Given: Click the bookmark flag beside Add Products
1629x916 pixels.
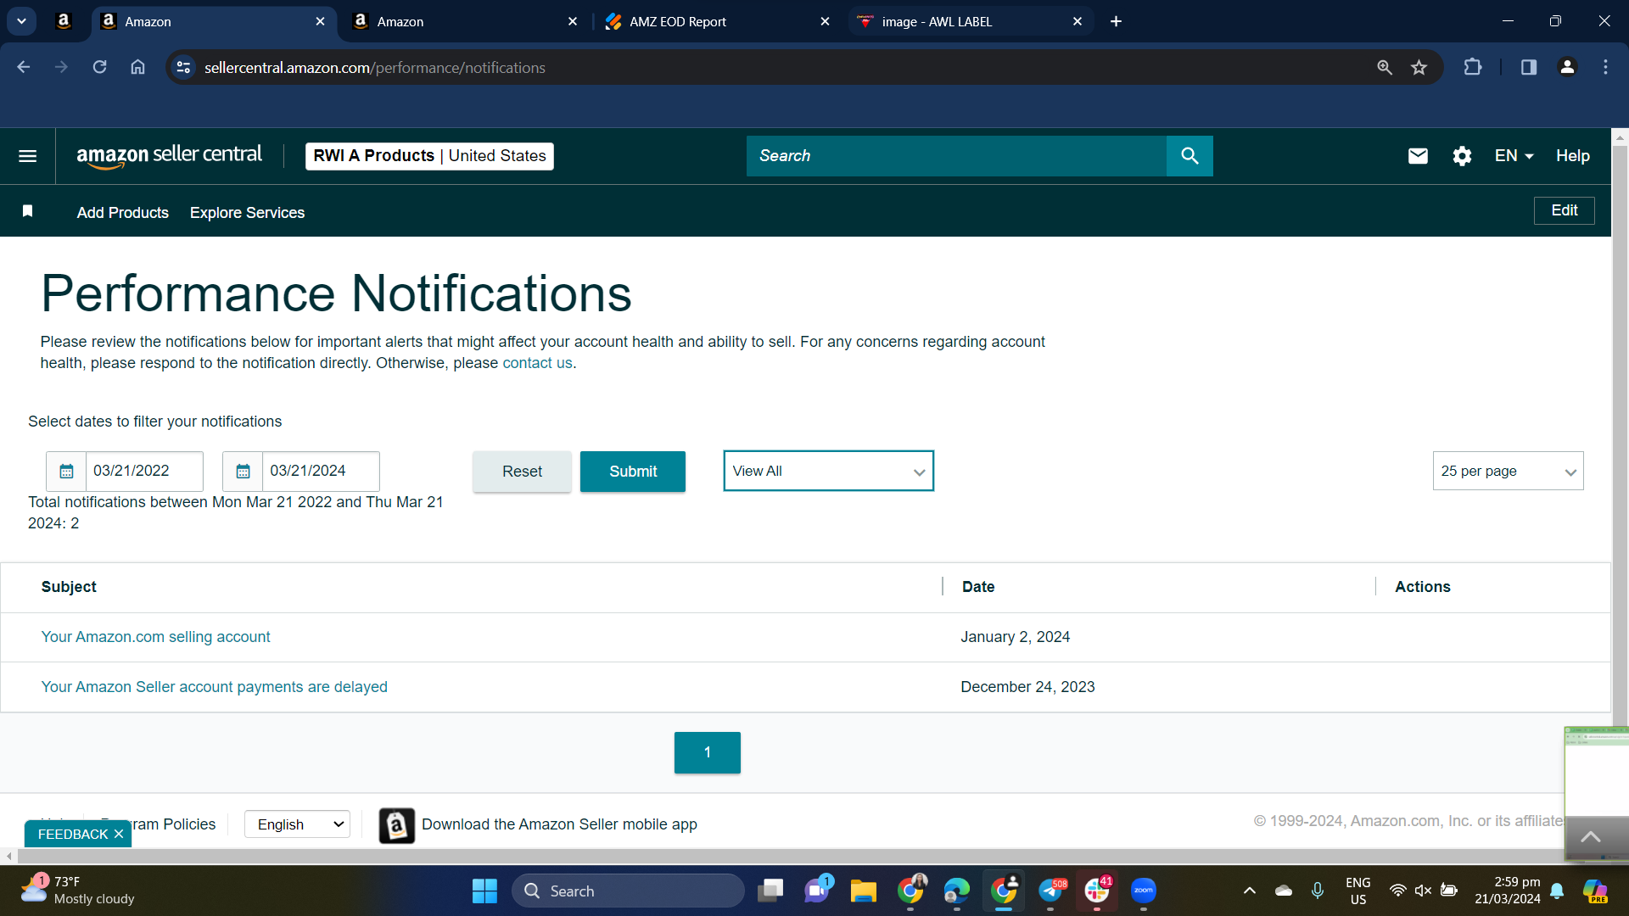Looking at the screenshot, I should (x=28, y=211).
